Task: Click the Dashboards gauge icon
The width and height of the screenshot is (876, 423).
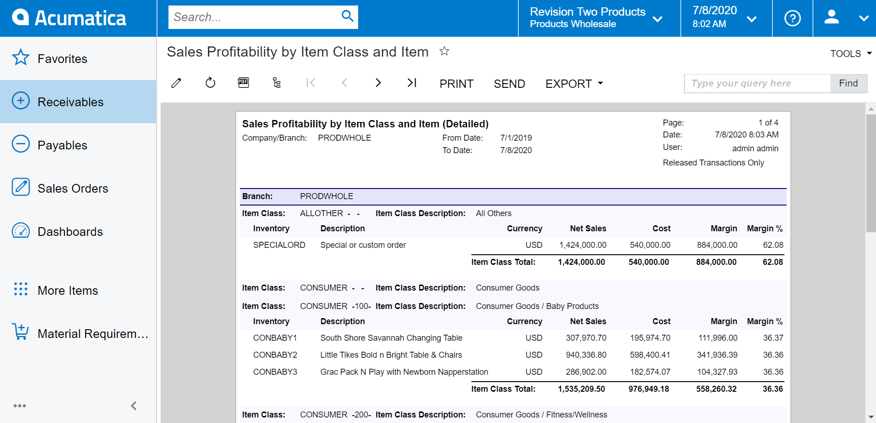Action: pos(21,230)
